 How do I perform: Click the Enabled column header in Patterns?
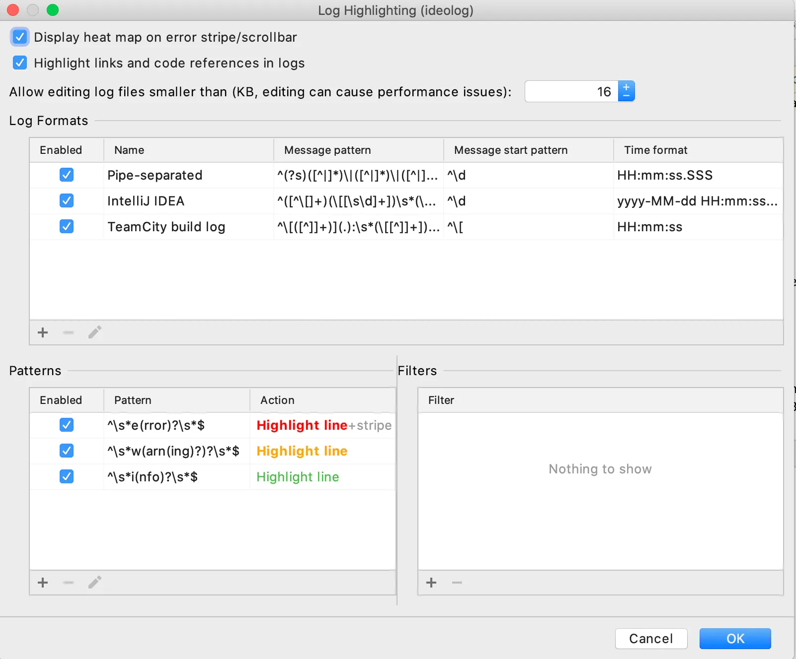tap(67, 400)
